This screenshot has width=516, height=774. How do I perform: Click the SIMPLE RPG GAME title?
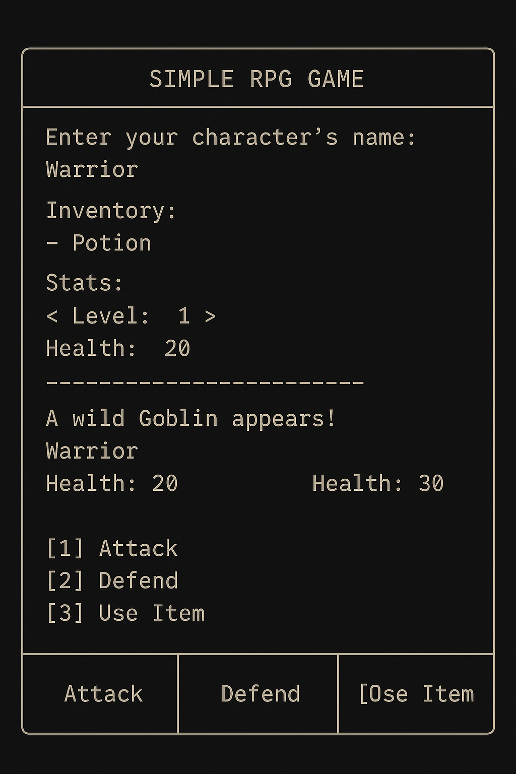pos(258,78)
